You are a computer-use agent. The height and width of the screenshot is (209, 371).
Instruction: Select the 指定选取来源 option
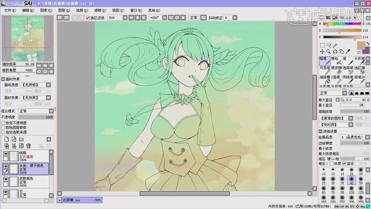pyautogui.click(x=3, y=132)
